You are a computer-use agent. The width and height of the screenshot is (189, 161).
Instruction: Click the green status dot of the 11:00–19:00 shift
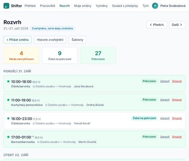pos(8,100)
